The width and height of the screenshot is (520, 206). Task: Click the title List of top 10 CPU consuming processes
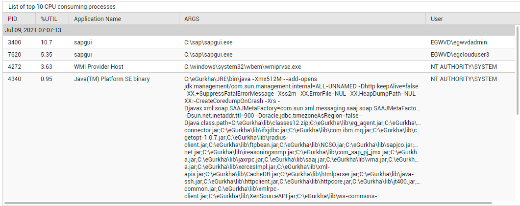coord(62,7)
